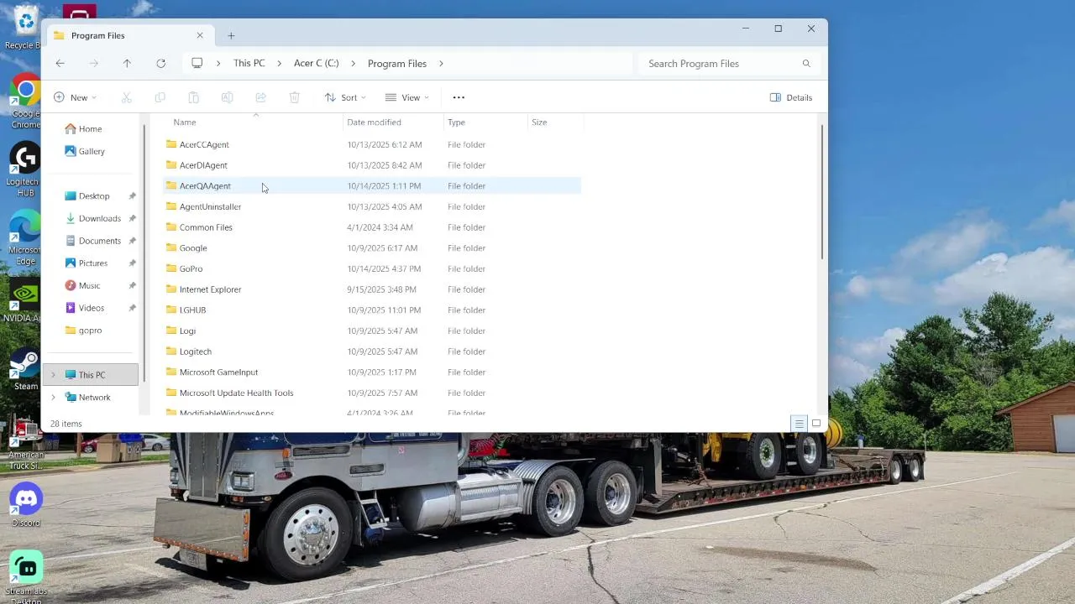Screen dimensions: 1075x604
Task: Click the Delete trash icon
Action: [x=295, y=97]
